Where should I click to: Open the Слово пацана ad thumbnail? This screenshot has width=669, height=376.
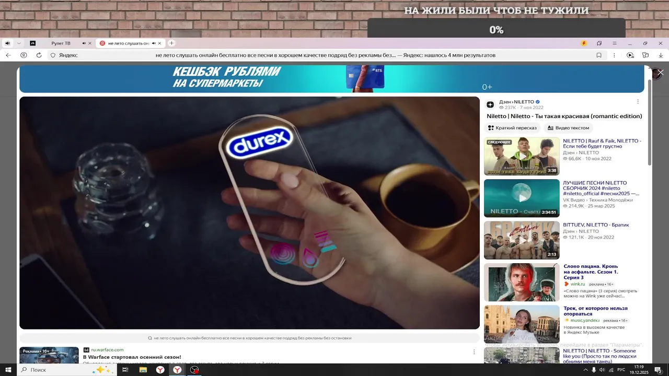522,283
